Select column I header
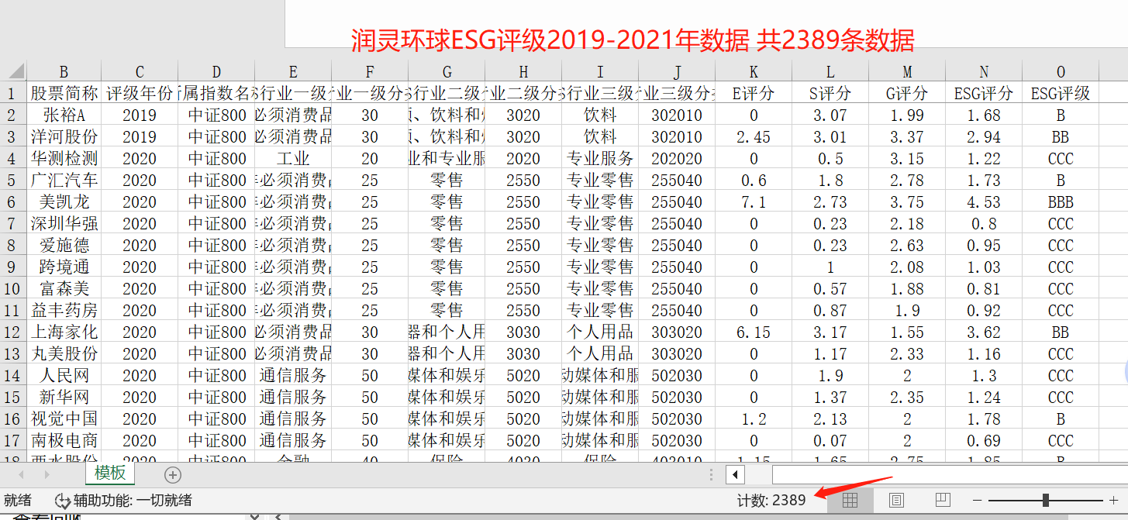The height and width of the screenshot is (520, 1128). pyautogui.click(x=600, y=72)
